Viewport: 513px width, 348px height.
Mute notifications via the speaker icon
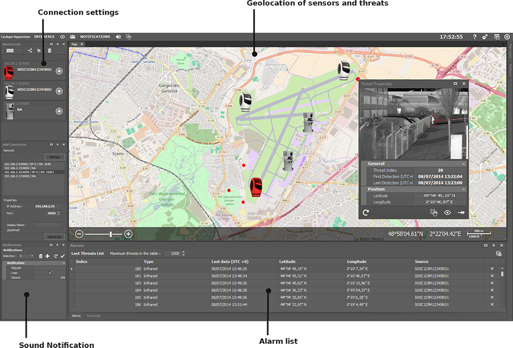click(118, 37)
